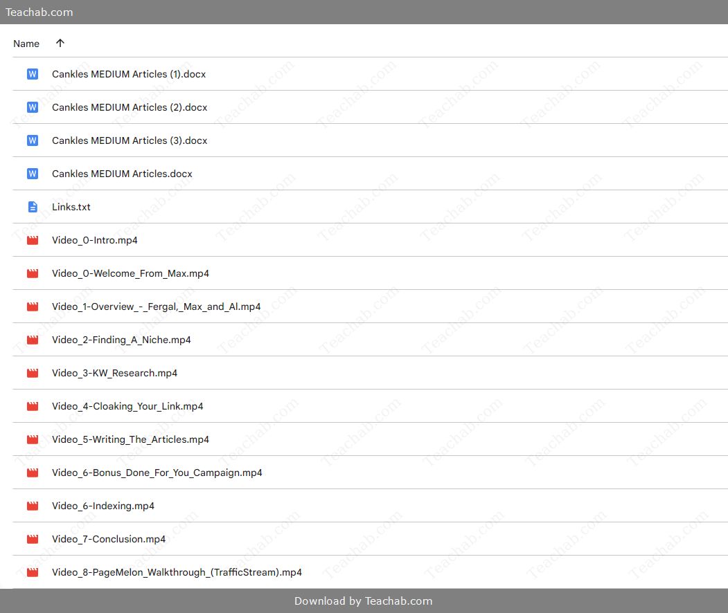728x613 pixels.
Task: Select the Video_6-Indexing.mp4 file
Action: tap(103, 506)
